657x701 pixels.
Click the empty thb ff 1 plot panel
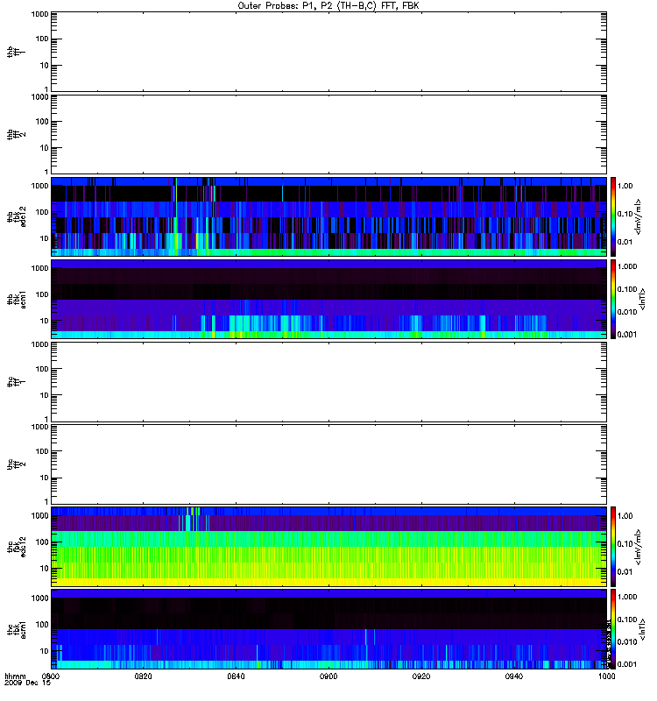pyautogui.click(x=328, y=52)
